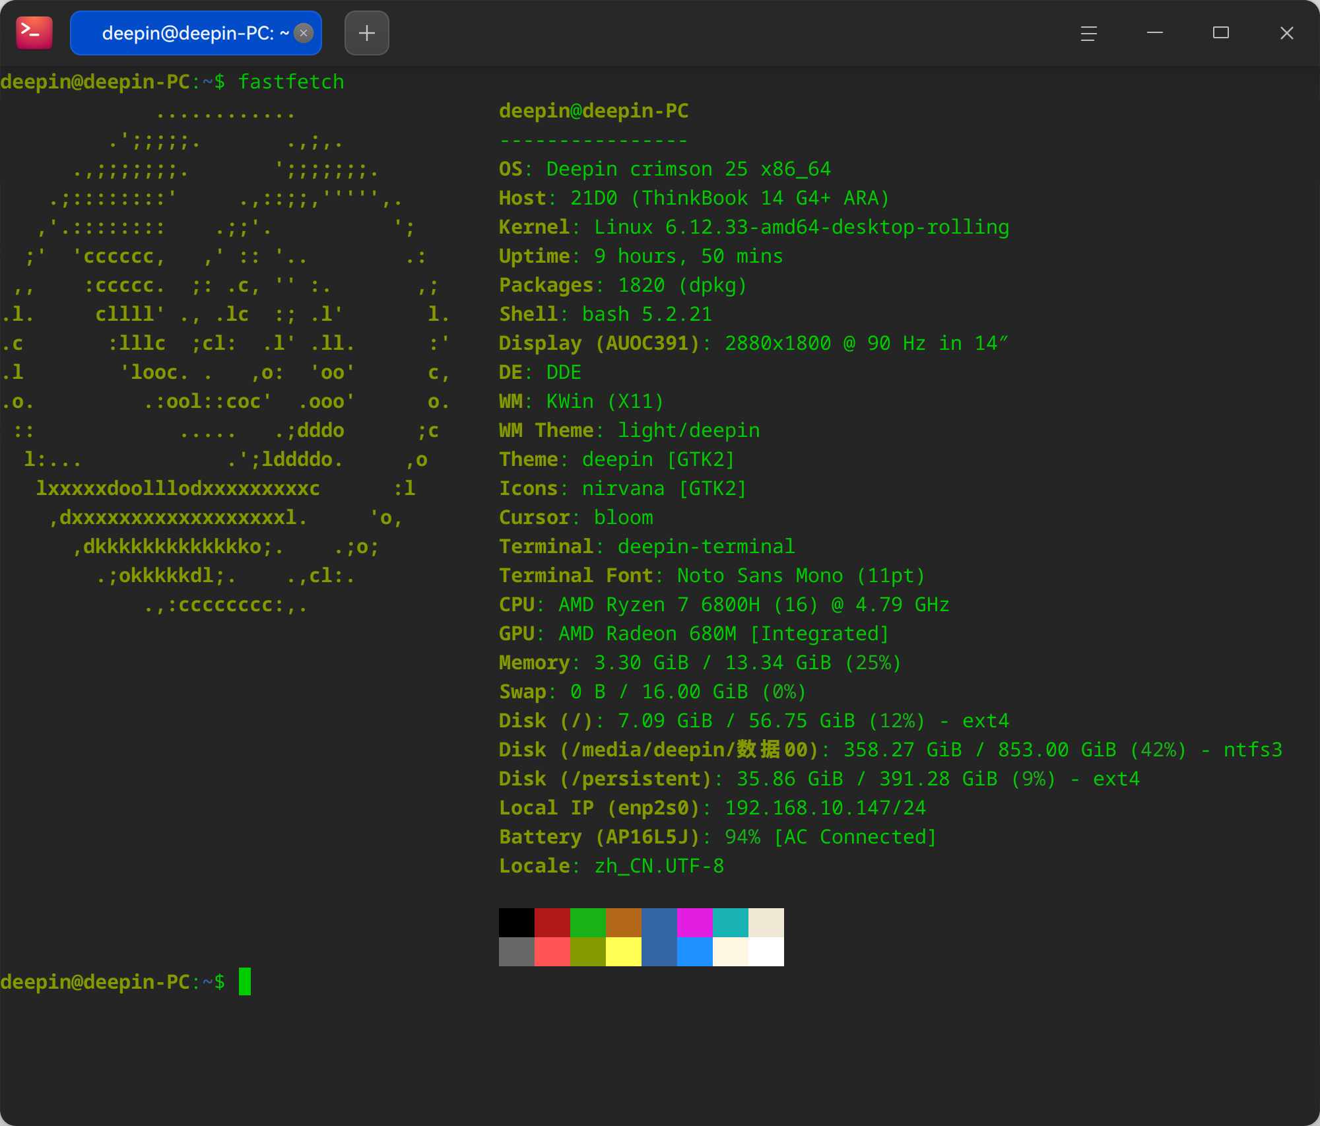The height and width of the screenshot is (1126, 1320).
Task: Click the OS Deepin crimson 25 line
Action: click(665, 169)
